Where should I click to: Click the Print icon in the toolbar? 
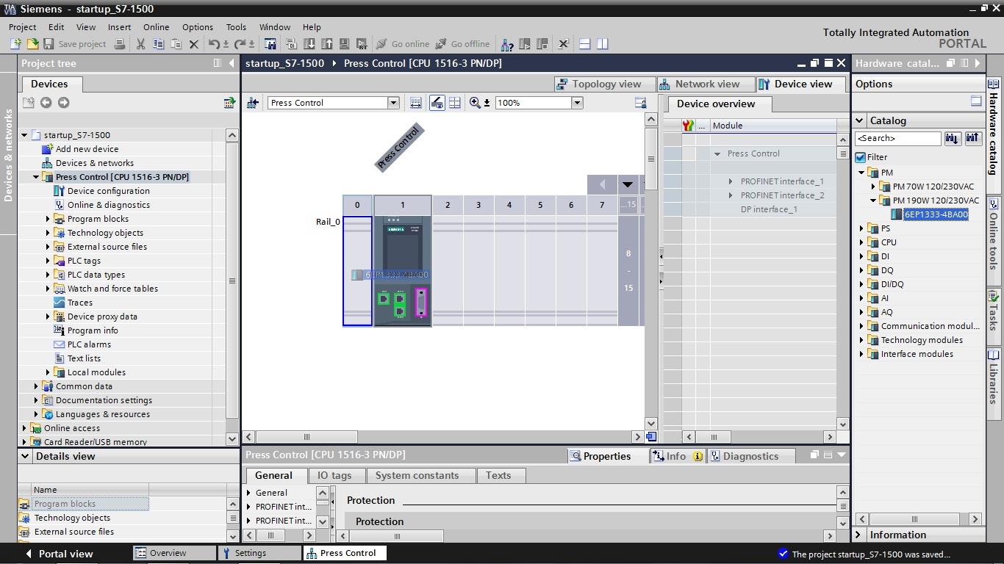[120, 44]
